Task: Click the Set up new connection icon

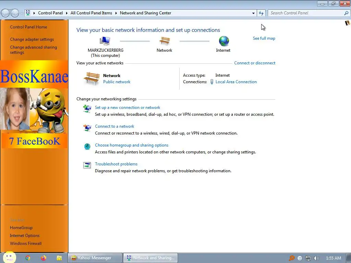Action: [x=87, y=109]
